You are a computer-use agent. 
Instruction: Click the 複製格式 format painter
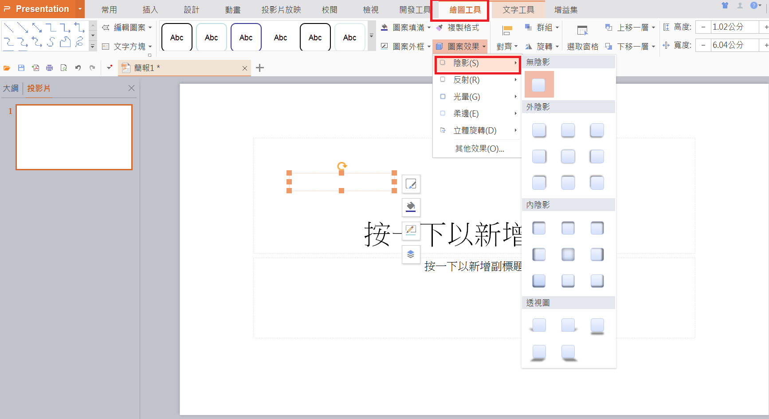click(x=458, y=27)
